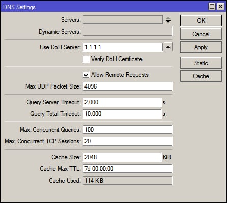Click the DNS Settings title text
Viewport: 227px width, 203px height.
pos(19,7)
